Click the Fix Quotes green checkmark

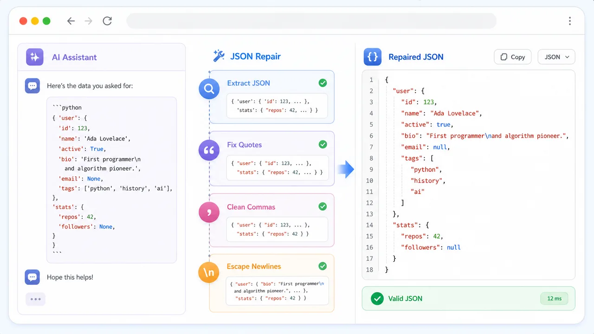pos(323,145)
